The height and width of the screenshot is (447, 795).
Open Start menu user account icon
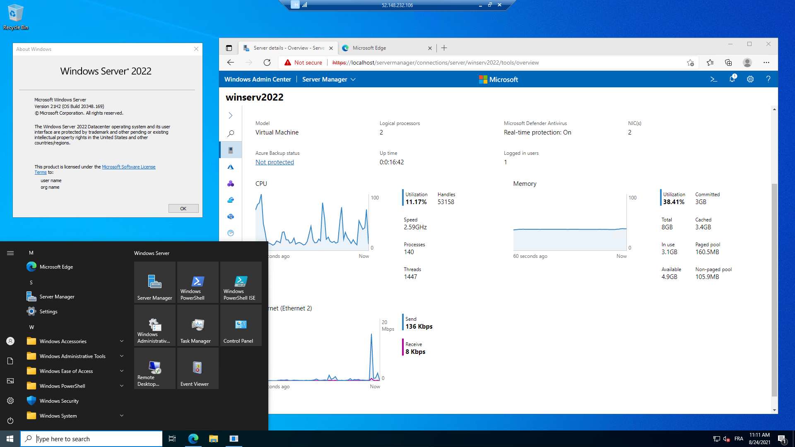pos(10,341)
